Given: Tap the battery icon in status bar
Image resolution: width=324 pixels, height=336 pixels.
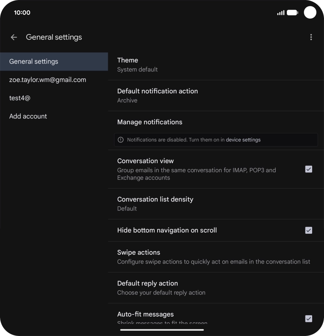Looking at the screenshot, I should tap(292, 13).
